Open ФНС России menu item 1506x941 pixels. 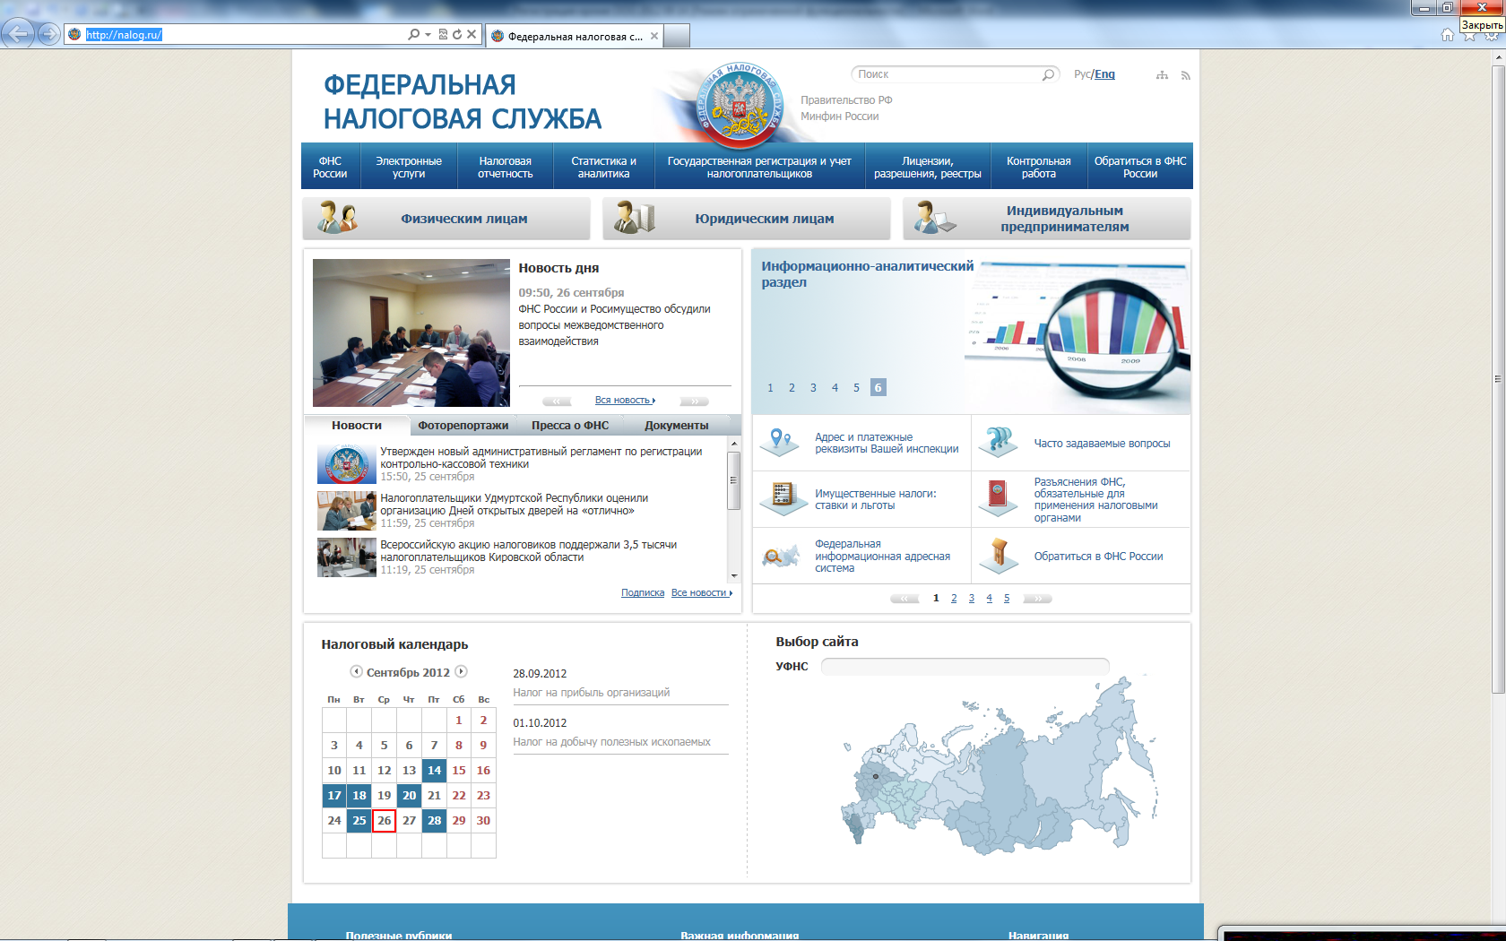(330, 168)
